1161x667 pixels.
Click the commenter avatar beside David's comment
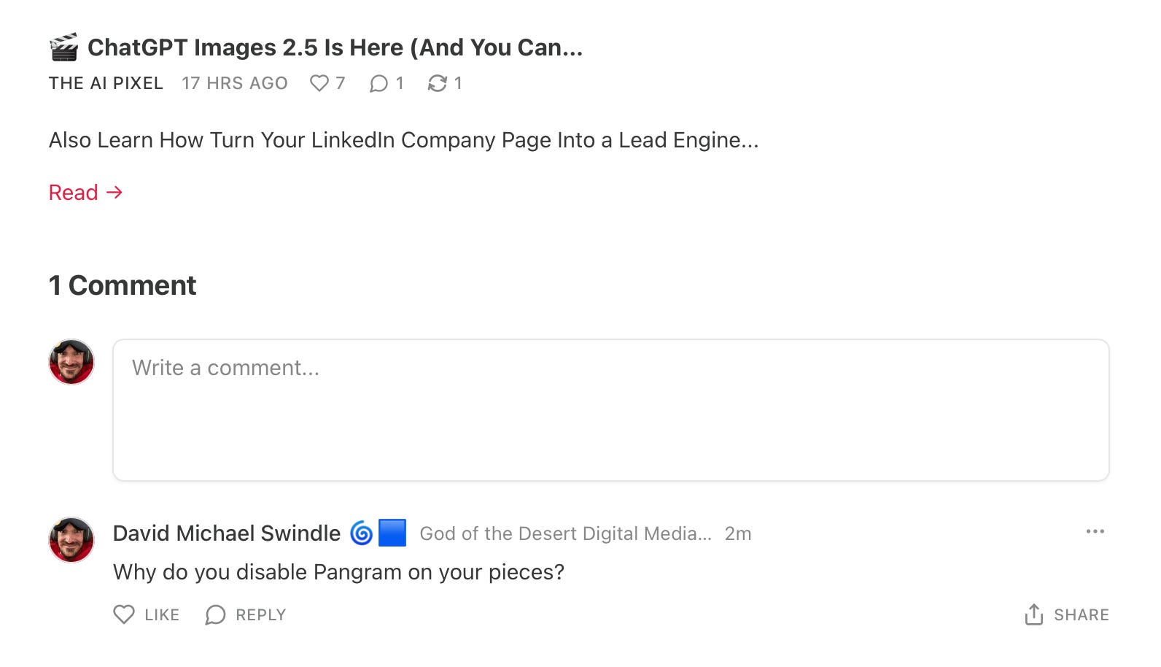pos(71,540)
